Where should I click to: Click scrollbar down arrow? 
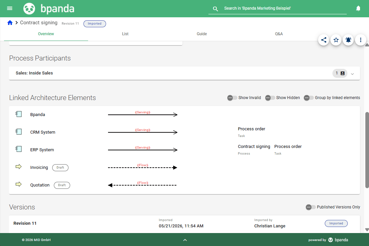coord(367,229)
